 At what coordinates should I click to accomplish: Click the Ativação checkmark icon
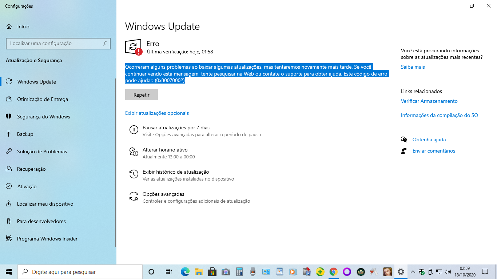(9, 186)
